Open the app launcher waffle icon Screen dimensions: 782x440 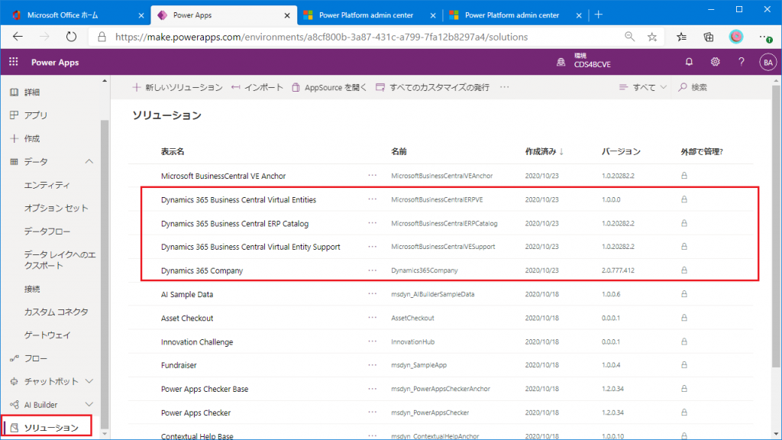pos(14,62)
